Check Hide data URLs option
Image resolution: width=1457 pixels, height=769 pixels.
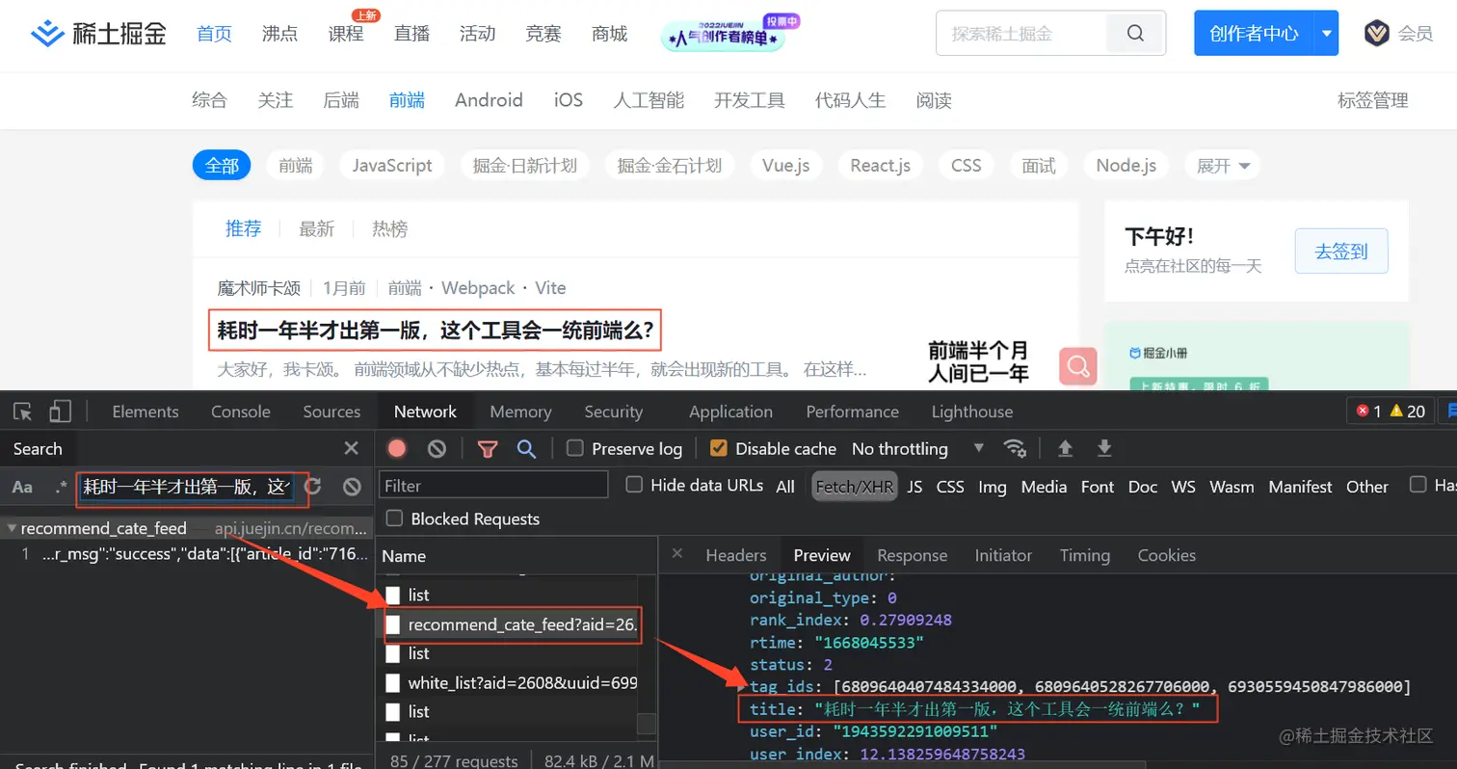click(634, 485)
